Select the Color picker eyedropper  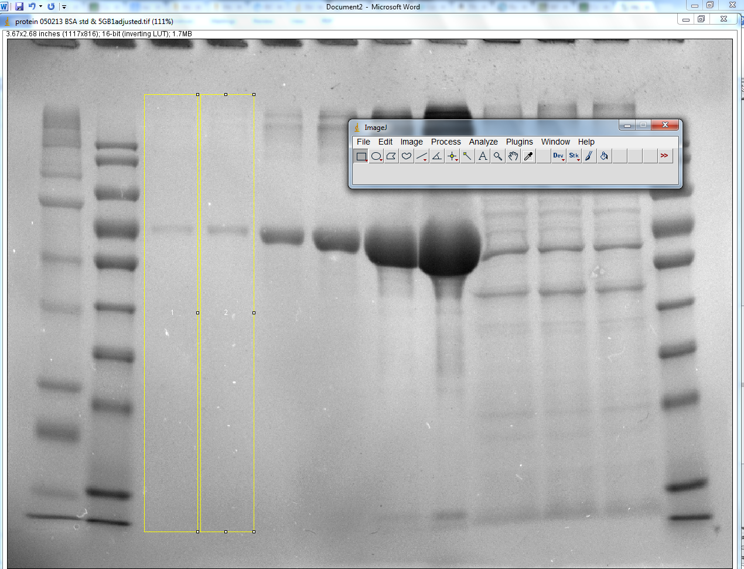click(528, 156)
